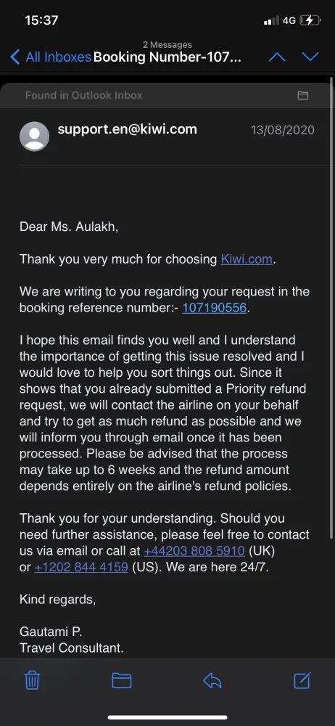Open the Kiwi.com hyperlink
The width and height of the screenshot is (335, 726).
click(x=247, y=259)
